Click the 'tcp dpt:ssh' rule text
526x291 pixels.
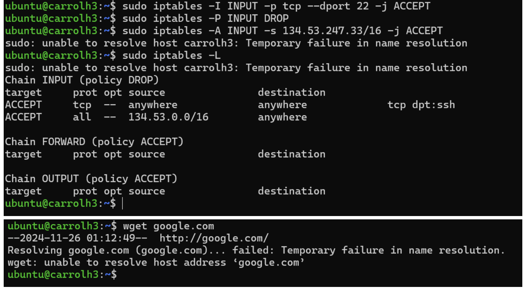(421, 105)
